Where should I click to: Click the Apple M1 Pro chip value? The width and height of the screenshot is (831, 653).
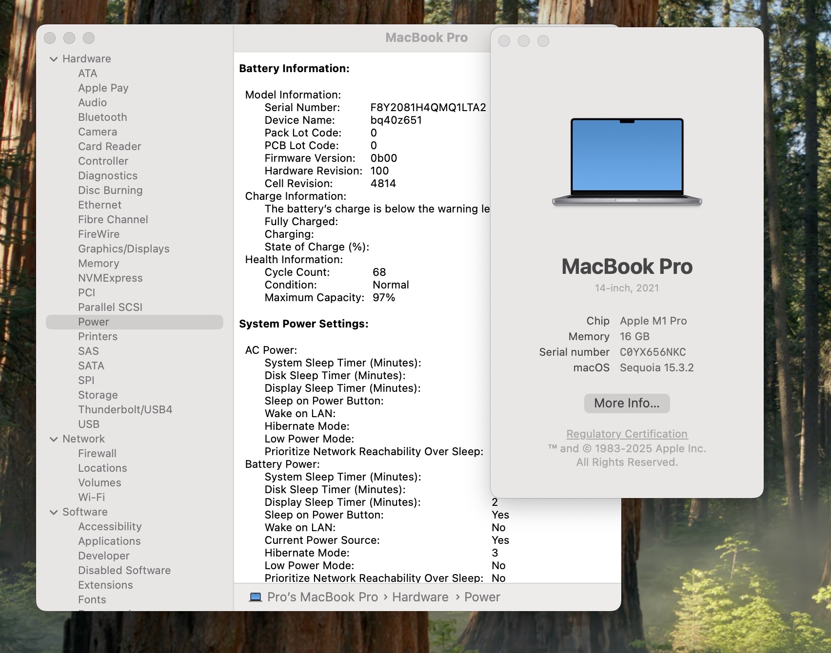(x=653, y=321)
